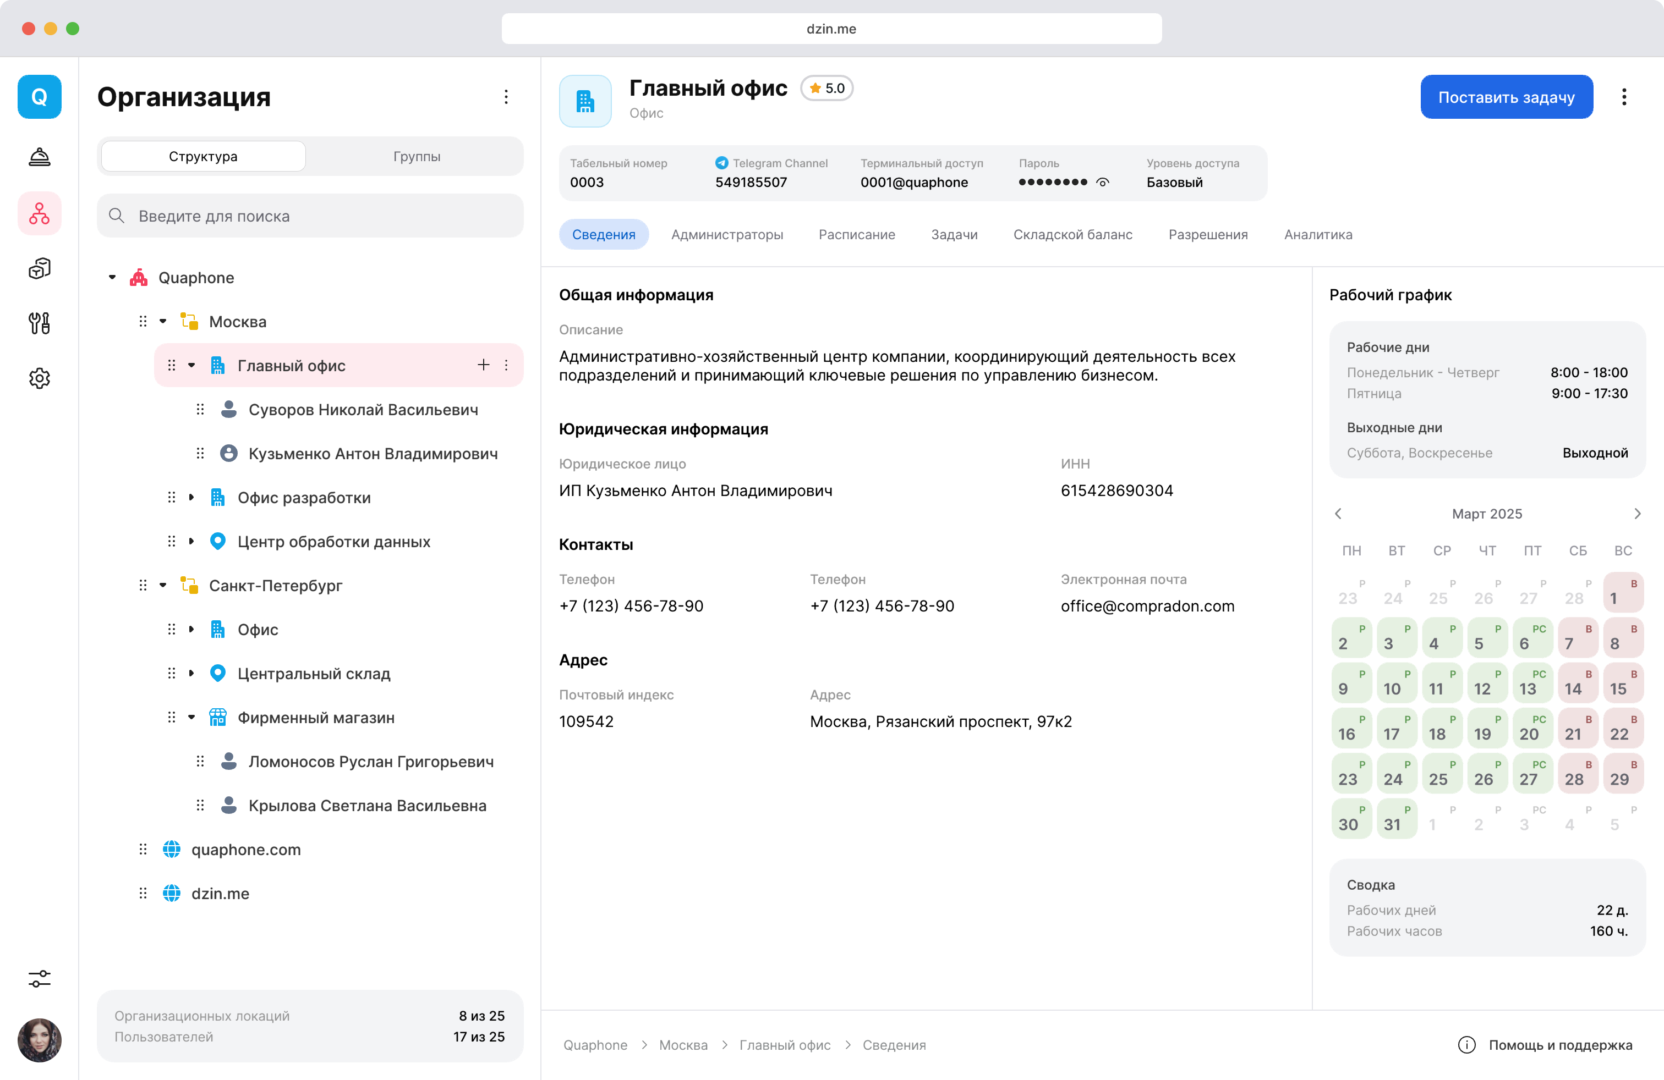Viewport: 1664px width, 1080px height.
Task: Open the Помощь и поддержка info icon
Action: click(1466, 1044)
